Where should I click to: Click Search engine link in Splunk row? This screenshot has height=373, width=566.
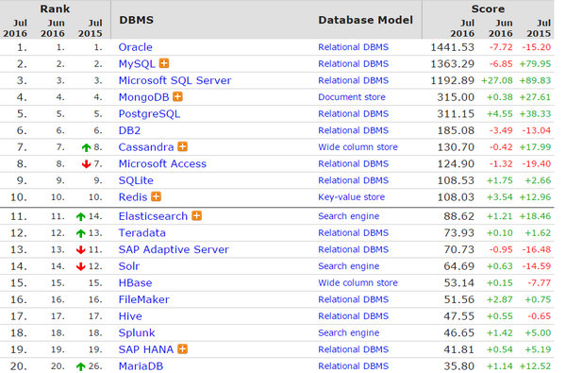tap(349, 332)
